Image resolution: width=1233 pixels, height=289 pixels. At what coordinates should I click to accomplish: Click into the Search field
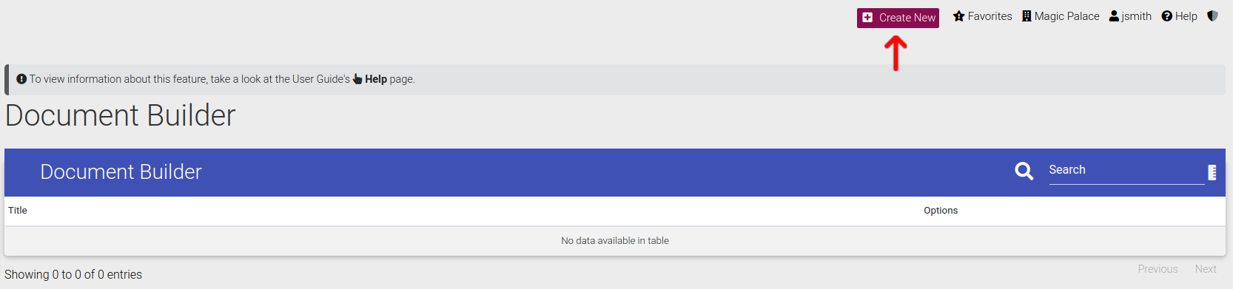click(1126, 171)
